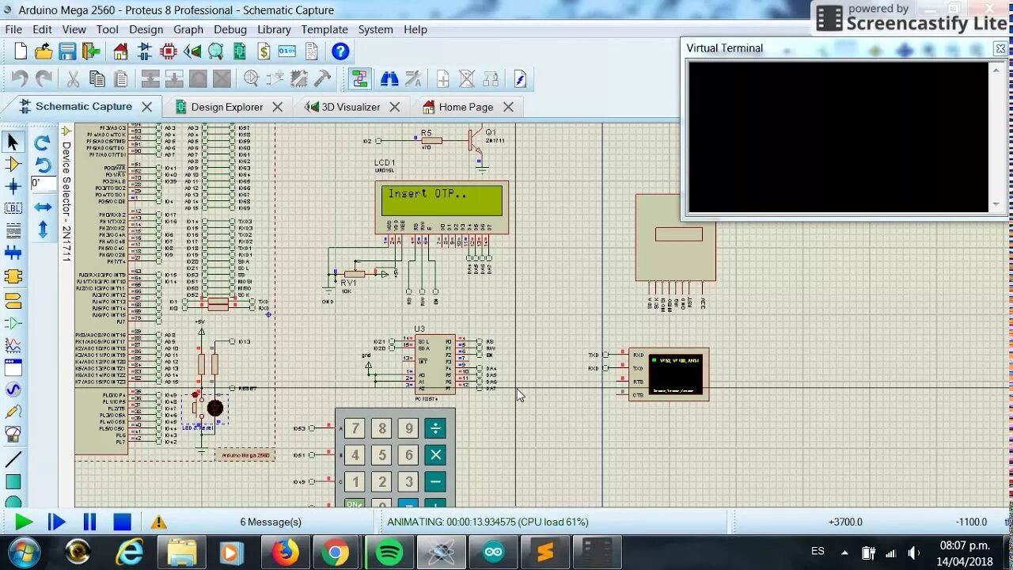Open Arduino IDE from the taskbar
Viewport: 1013px width, 570px height.
494,552
